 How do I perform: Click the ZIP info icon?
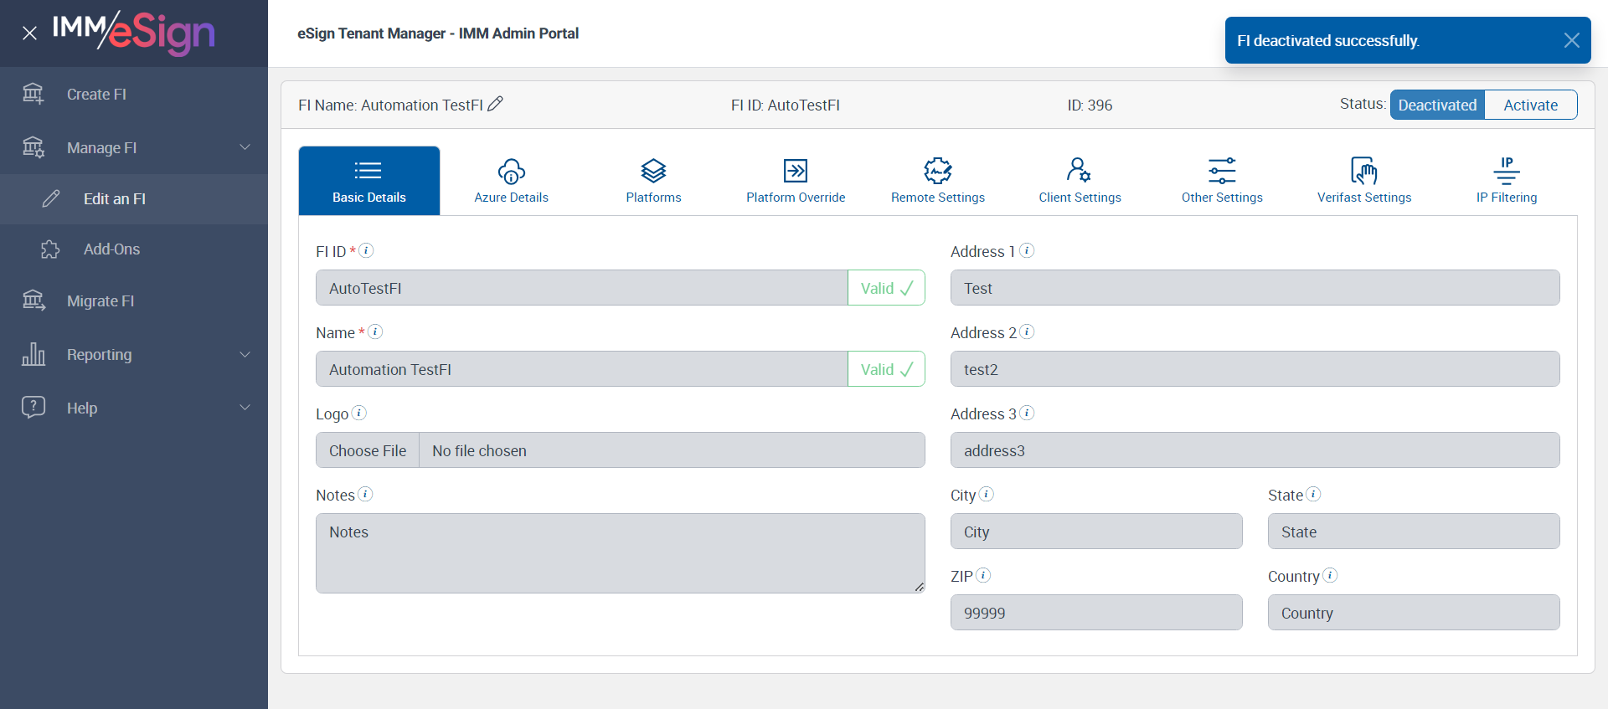(983, 575)
